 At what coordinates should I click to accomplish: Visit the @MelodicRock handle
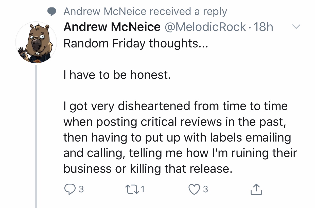[x=206, y=27]
